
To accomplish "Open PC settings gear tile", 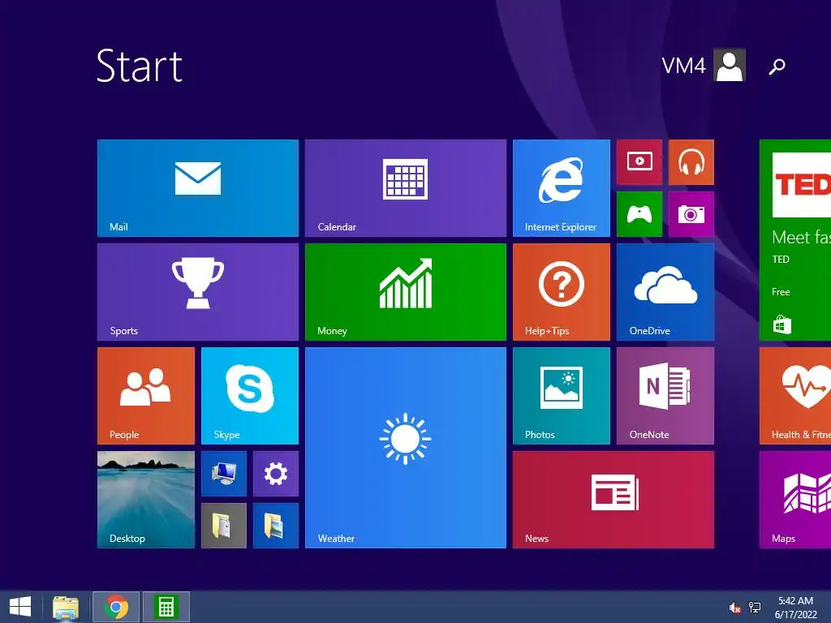I will (x=276, y=474).
